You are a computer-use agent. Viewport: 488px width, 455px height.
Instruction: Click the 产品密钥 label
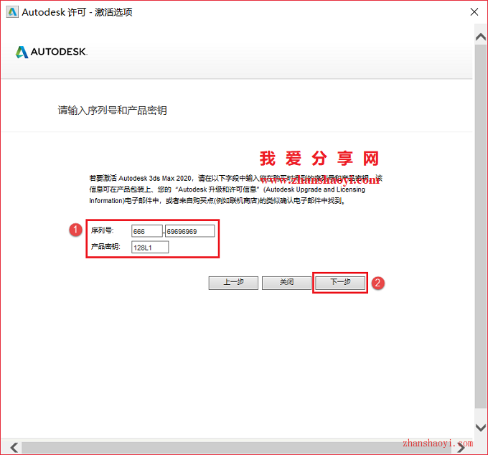pos(105,246)
